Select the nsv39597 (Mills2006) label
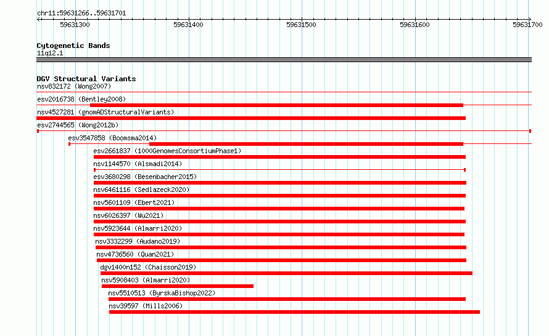 146,306
